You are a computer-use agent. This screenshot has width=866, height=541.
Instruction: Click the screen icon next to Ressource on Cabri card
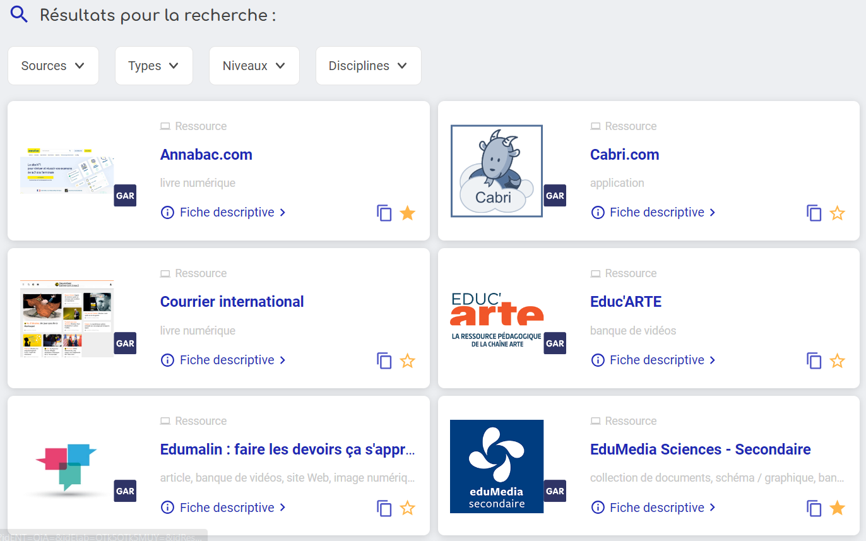click(595, 126)
